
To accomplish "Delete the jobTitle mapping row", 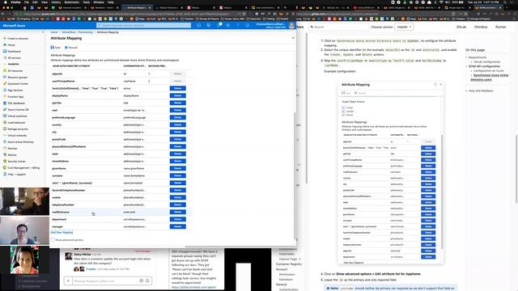I will tap(178, 103).
